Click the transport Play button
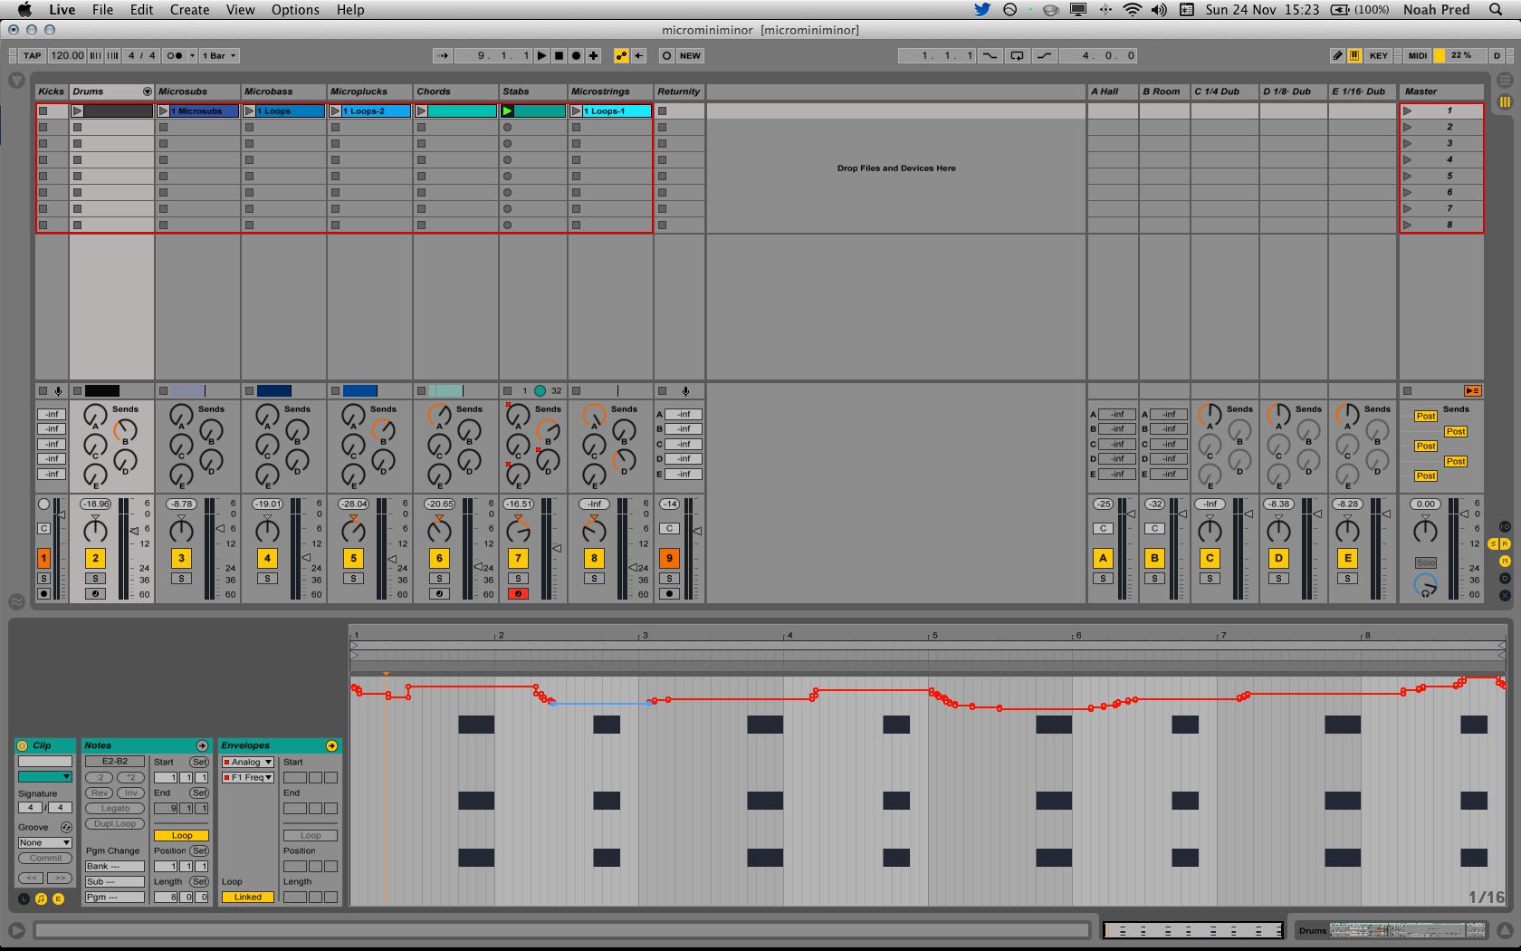 click(541, 55)
